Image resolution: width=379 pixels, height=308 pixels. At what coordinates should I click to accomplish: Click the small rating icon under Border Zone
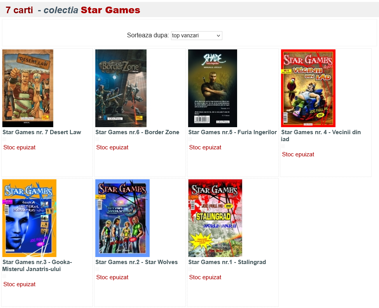(x=97, y=139)
